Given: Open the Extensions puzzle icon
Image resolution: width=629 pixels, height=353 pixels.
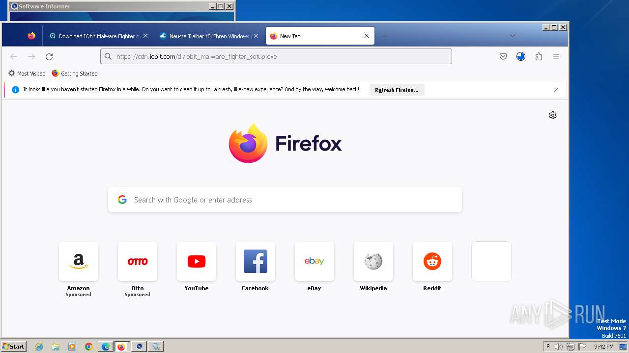Looking at the screenshot, I should point(539,56).
